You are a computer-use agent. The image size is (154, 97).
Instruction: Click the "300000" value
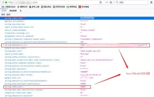[x=84, y=72]
